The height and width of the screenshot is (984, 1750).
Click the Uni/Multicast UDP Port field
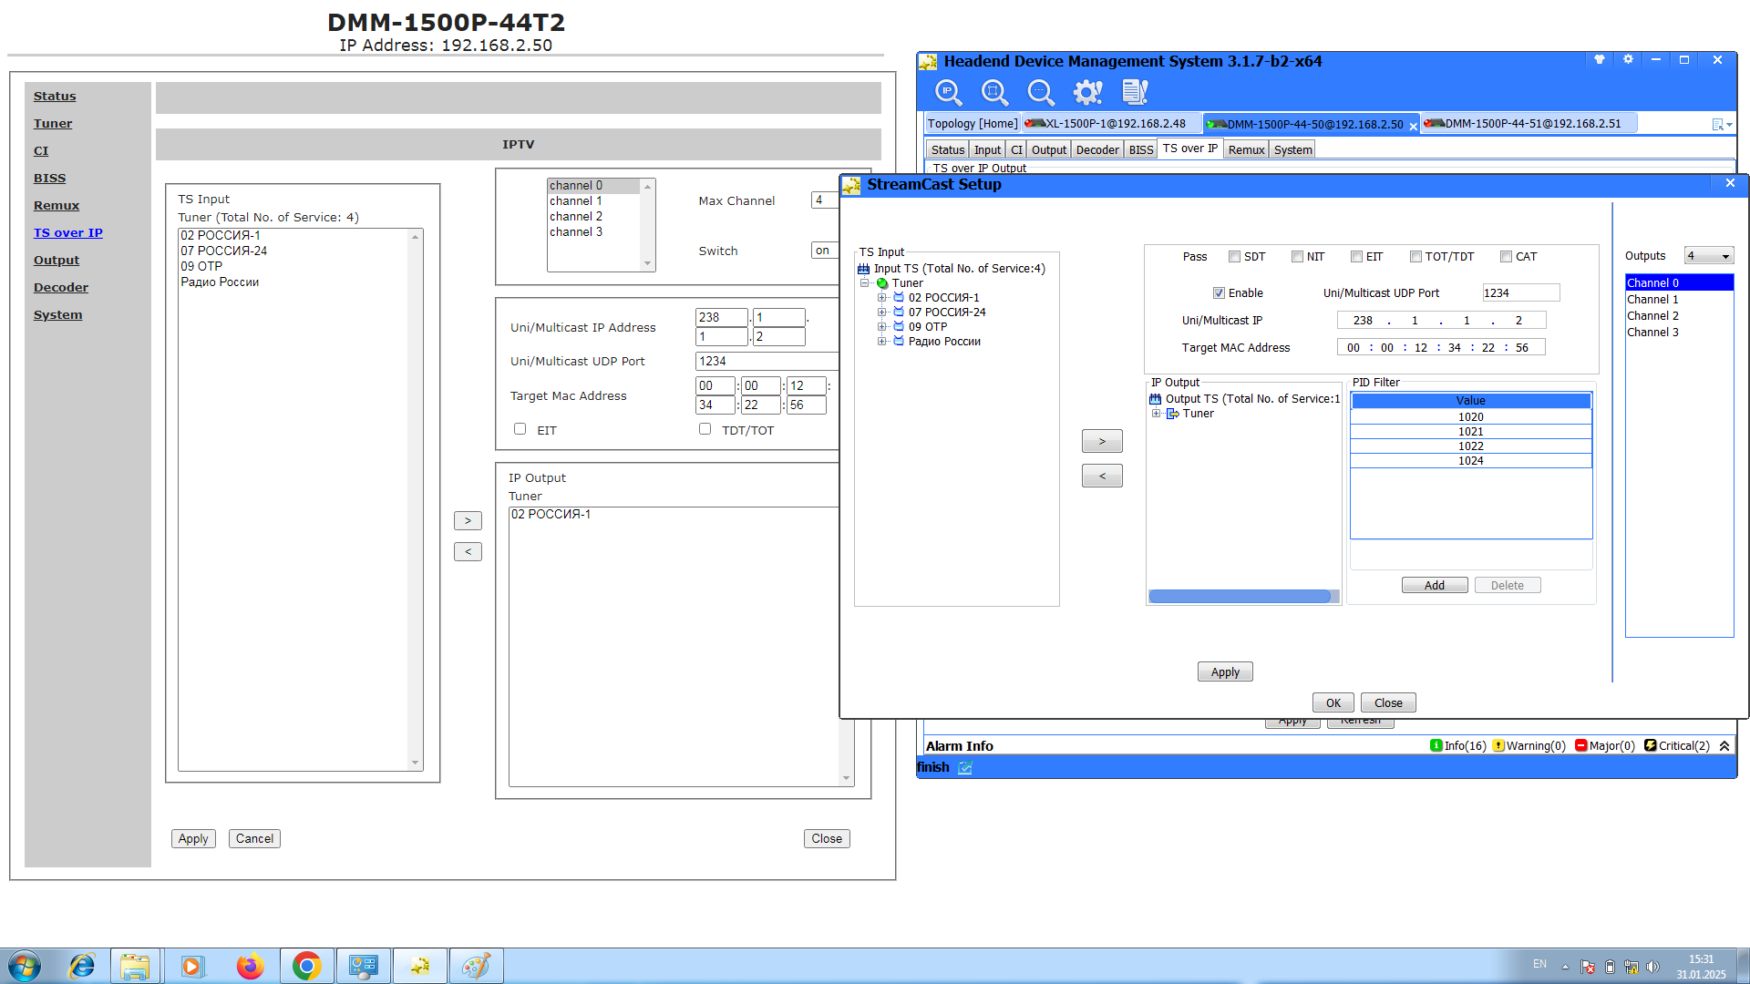click(x=1520, y=293)
